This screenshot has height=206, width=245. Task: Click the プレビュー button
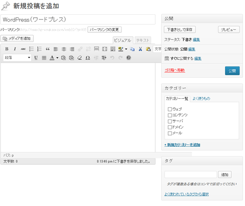[x=229, y=29]
